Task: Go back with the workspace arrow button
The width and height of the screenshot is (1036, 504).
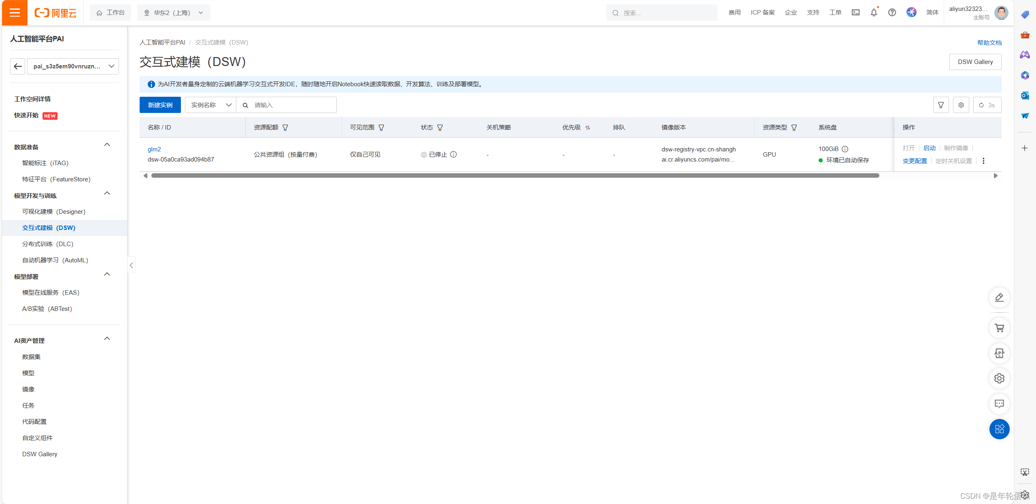Action: tap(17, 66)
